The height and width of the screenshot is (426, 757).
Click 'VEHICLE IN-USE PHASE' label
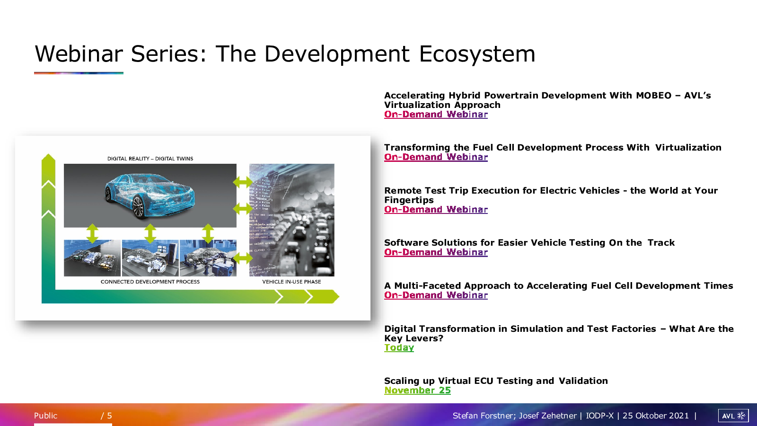click(x=291, y=282)
